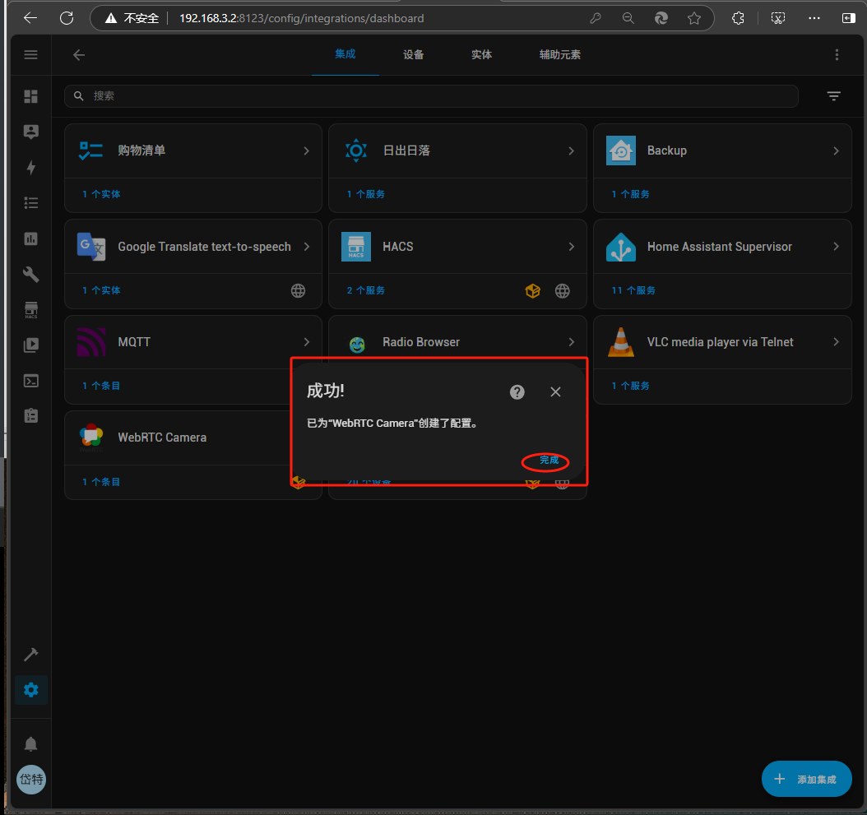Open the Terminal sidebar icon
The width and height of the screenshot is (867, 815).
point(31,381)
